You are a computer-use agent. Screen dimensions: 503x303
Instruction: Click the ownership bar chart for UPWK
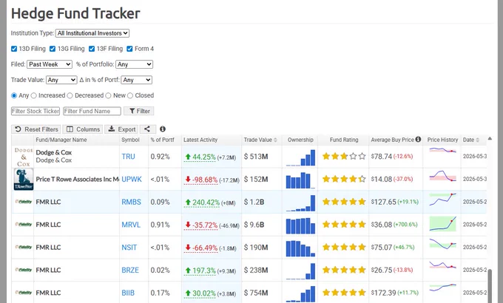300,180
